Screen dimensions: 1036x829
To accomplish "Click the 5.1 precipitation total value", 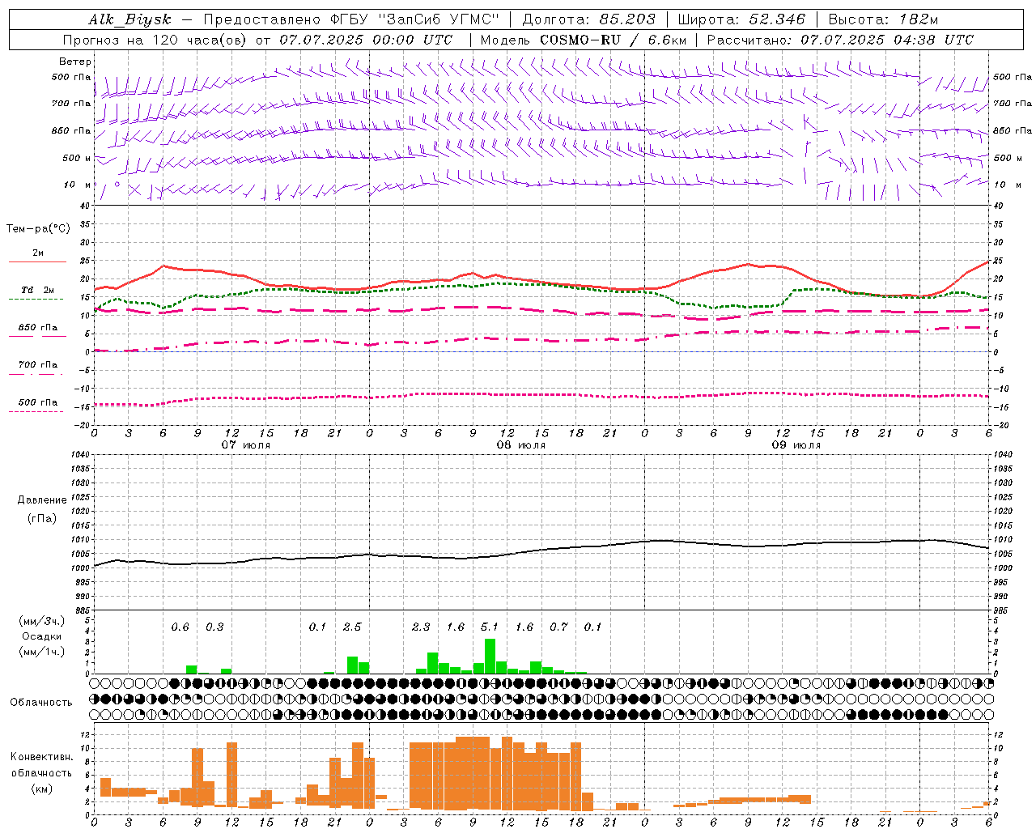I will pos(490,627).
